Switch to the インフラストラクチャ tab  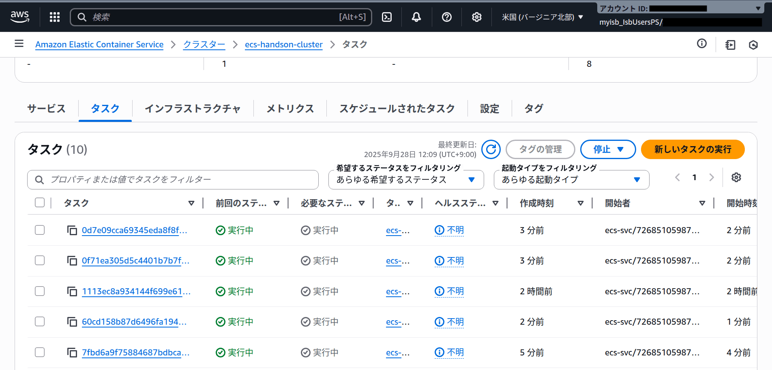(193, 108)
